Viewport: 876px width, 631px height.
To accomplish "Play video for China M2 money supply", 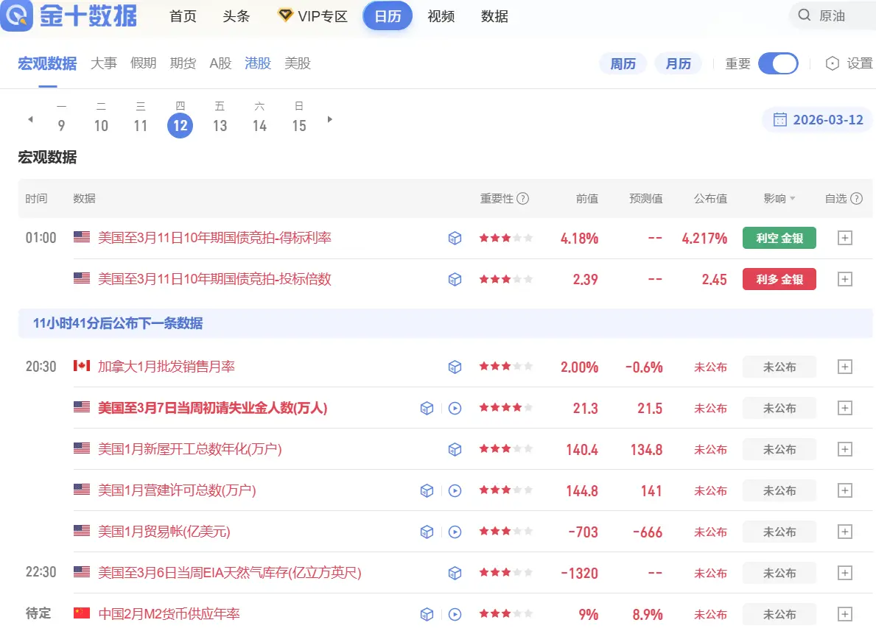I will [455, 614].
